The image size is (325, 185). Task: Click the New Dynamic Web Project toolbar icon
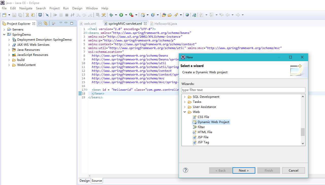point(143,15)
